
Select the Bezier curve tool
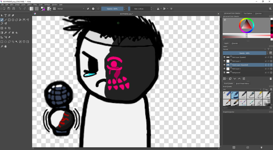tap(24, 20)
